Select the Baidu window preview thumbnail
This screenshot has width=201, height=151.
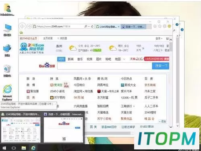pos(63,127)
